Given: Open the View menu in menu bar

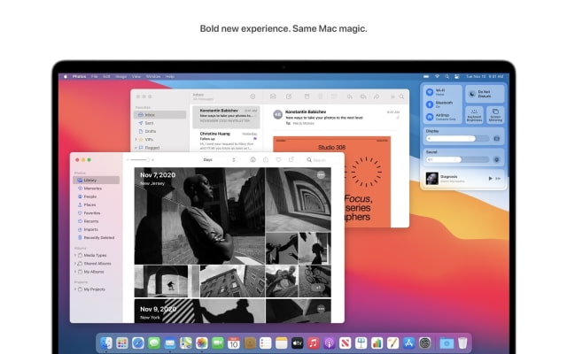Looking at the screenshot, I should [x=136, y=76].
